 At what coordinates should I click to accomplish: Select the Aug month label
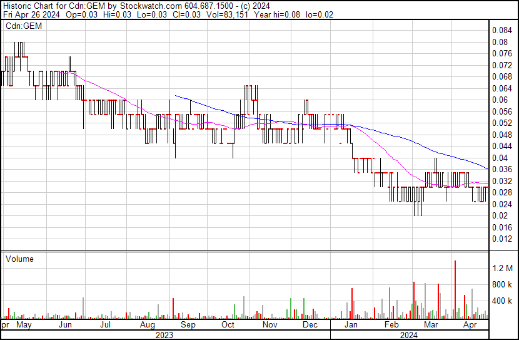[x=148, y=325]
